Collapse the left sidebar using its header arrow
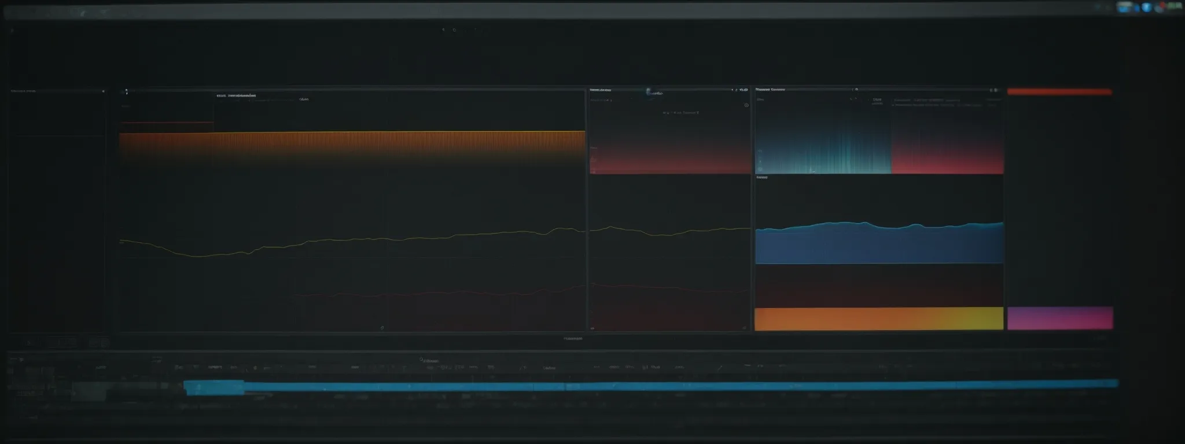The width and height of the screenshot is (1185, 444). 103,91
